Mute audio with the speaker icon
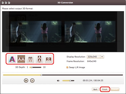This screenshot has height=94, width=126. (x=58, y=81)
